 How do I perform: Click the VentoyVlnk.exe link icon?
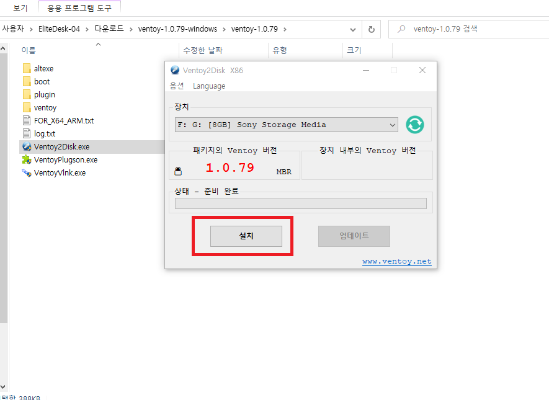[x=27, y=173]
